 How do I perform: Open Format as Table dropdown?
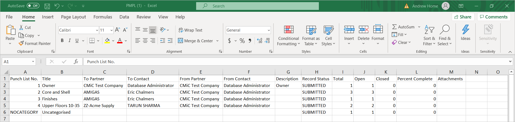(311, 36)
